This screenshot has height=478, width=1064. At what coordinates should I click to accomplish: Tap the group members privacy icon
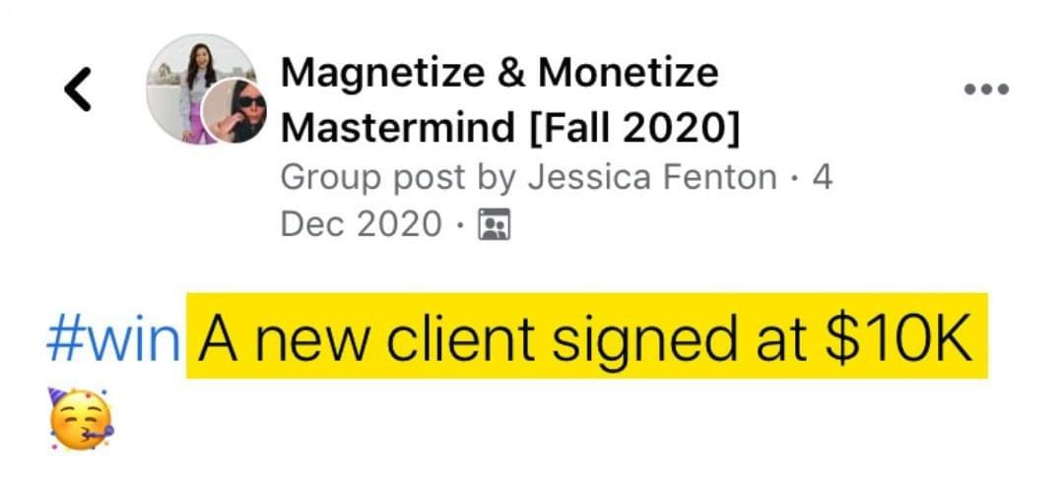[494, 224]
